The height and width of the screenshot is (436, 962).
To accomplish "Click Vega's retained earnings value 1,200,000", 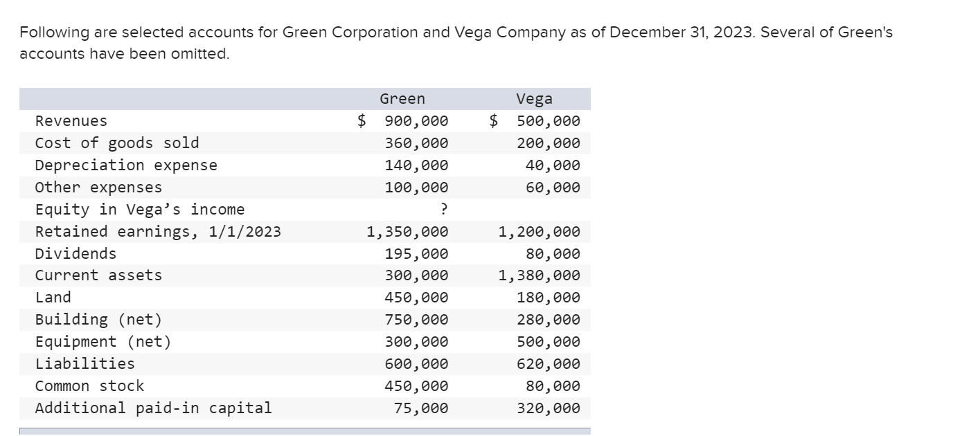I will (x=540, y=232).
